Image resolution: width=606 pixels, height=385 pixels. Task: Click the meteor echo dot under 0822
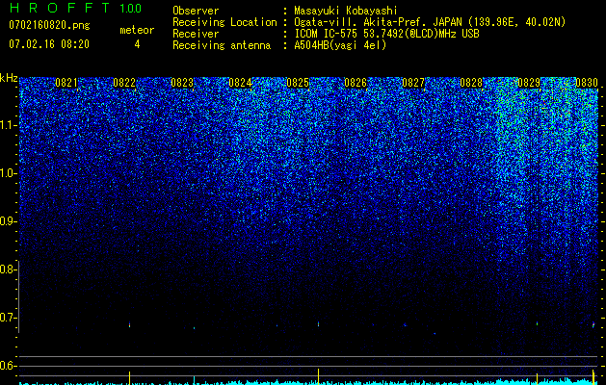[129, 324]
